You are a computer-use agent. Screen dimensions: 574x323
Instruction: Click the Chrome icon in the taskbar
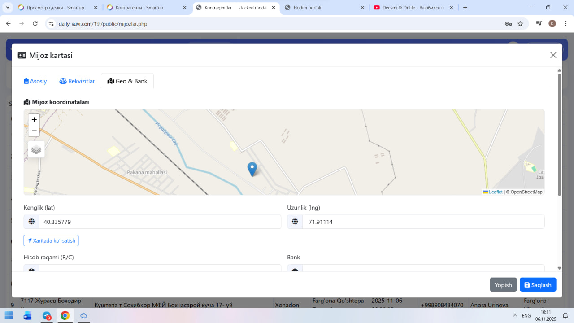point(65,315)
